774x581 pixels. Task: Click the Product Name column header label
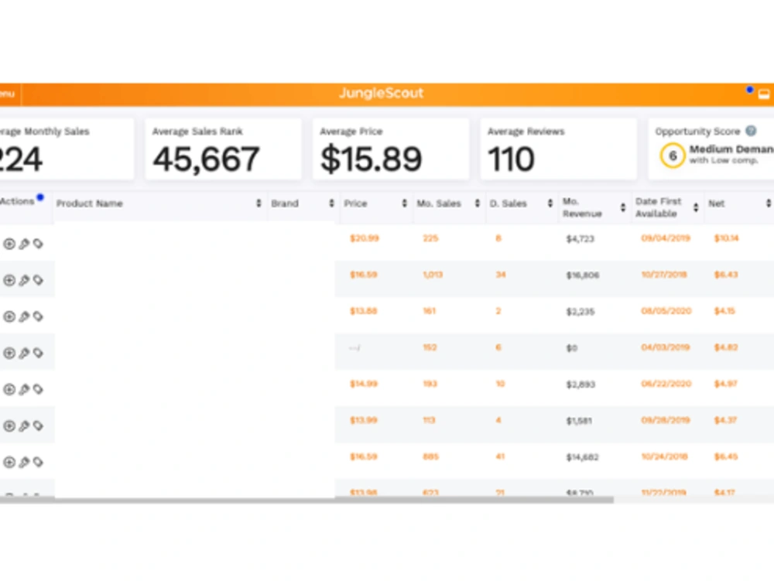click(89, 203)
